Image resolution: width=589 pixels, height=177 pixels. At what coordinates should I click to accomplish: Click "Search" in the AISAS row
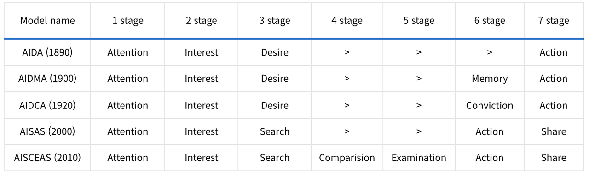(x=275, y=131)
